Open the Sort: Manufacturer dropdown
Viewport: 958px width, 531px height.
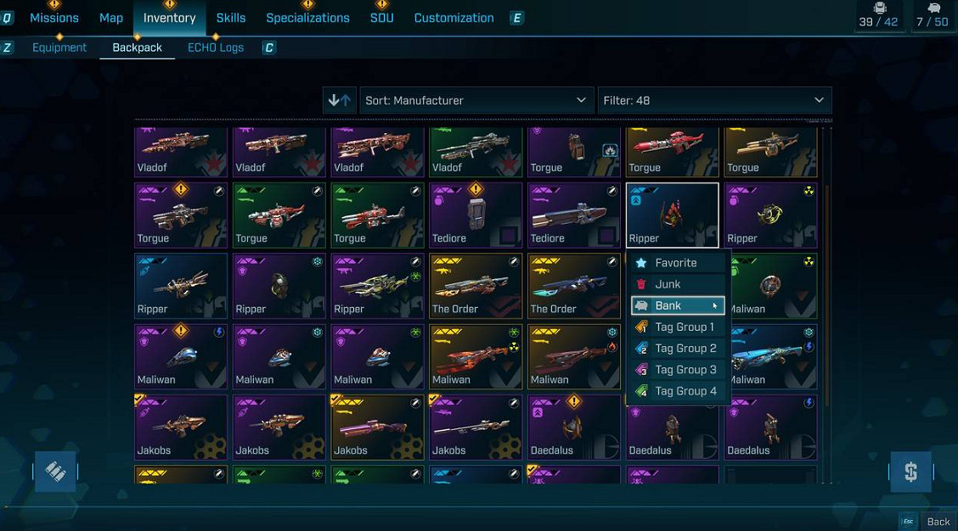pos(476,100)
